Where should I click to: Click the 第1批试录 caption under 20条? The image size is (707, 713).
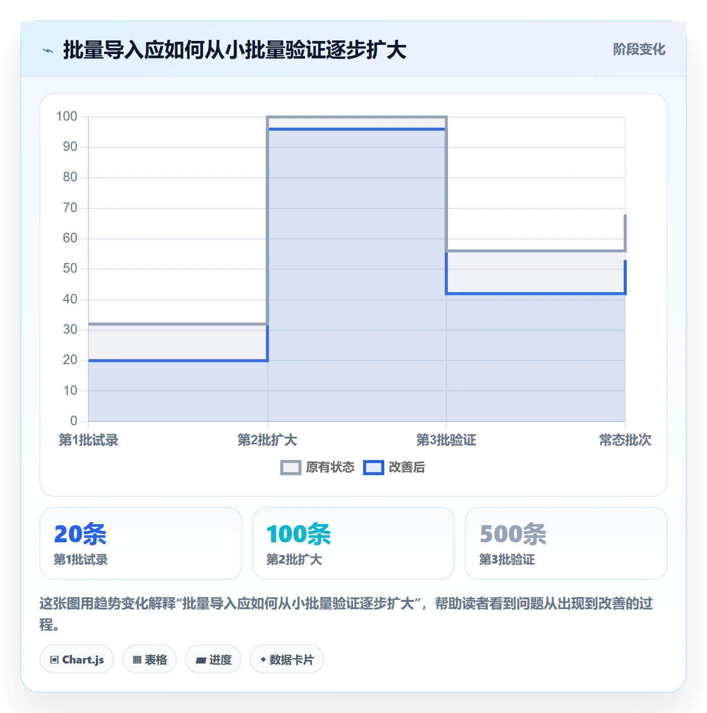[x=81, y=559]
